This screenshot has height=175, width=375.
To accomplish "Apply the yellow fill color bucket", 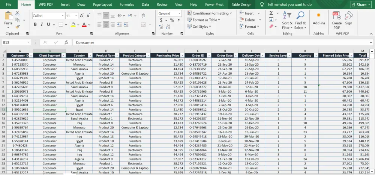I will coord(73,24).
